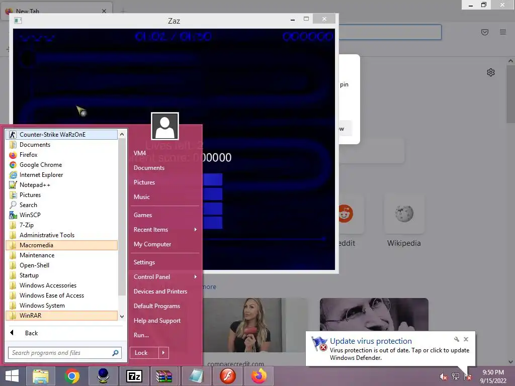Dismiss the virus protection notification

466,339
